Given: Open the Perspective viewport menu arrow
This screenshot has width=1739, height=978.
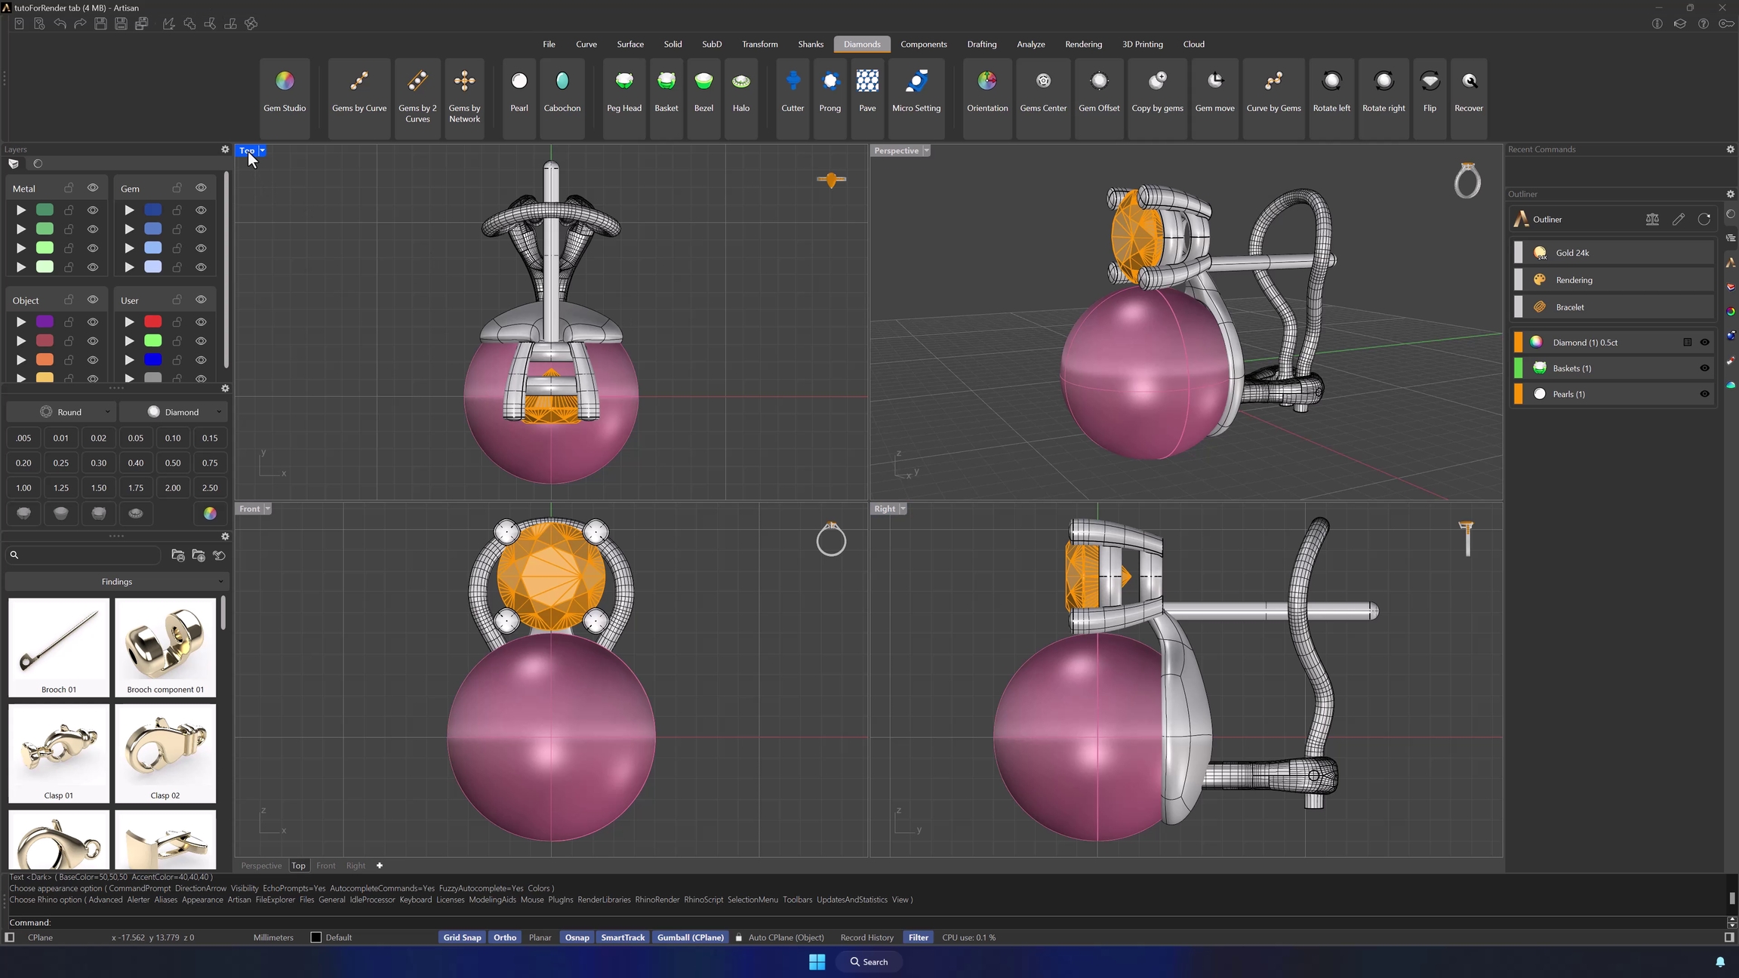Looking at the screenshot, I should [x=926, y=151].
